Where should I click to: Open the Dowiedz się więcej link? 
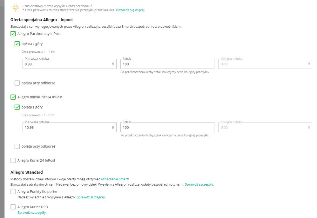[x=130, y=10]
